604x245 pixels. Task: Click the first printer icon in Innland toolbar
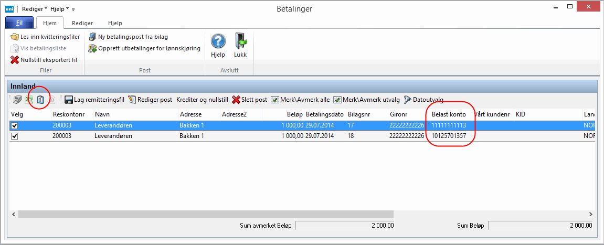click(x=17, y=99)
